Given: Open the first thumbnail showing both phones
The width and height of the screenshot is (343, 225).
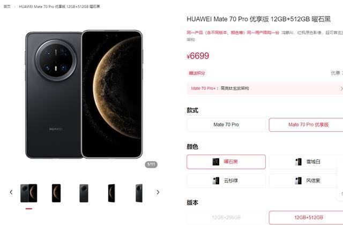Looking at the screenshot, I should click(x=28, y=193).
